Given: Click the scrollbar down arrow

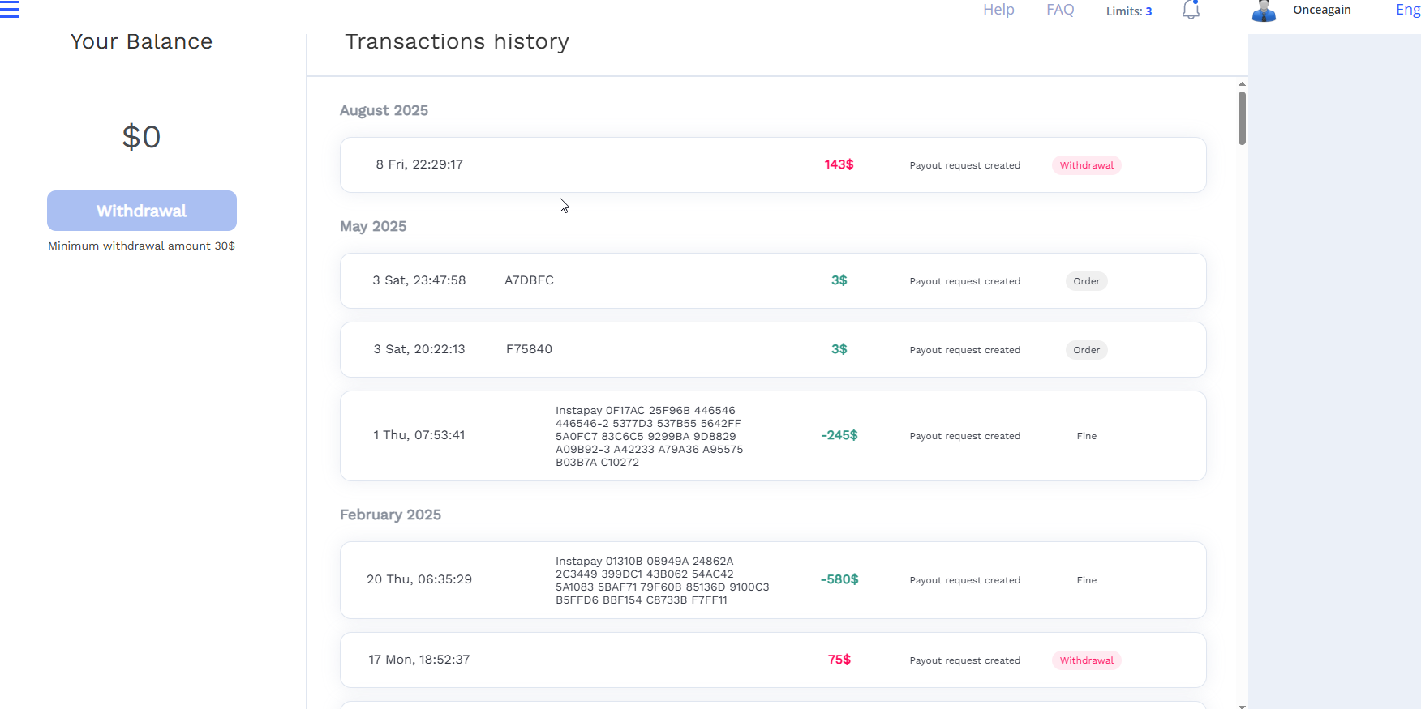Looking at the screenshot, I should 1242,706.
